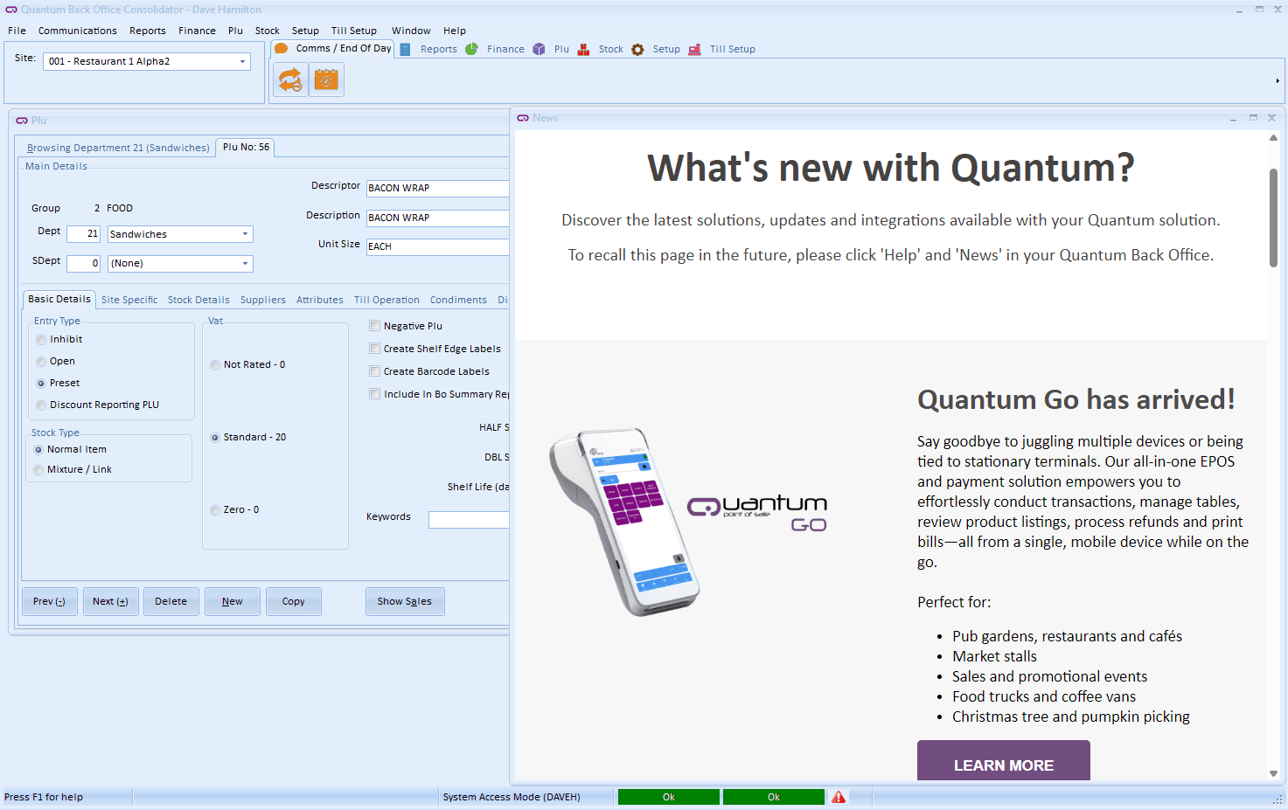Click the Plu window title icon
The image size is (1288, 810).
point(22,121)
